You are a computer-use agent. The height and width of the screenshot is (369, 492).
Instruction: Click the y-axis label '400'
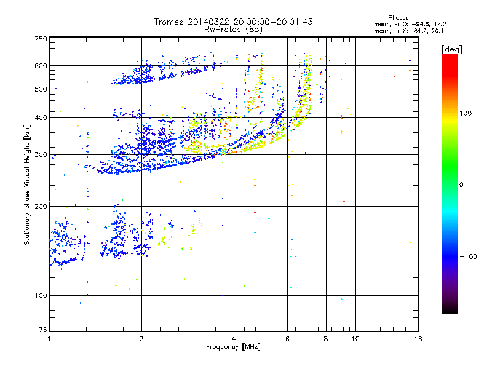[41, 118]
